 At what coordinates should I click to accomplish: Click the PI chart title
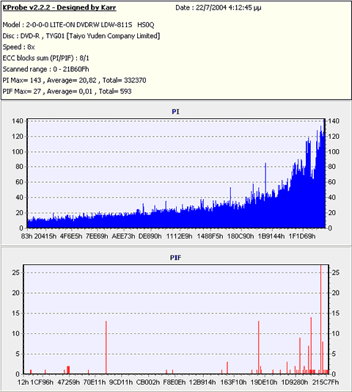pyautogui.click(x=175, y=112)
